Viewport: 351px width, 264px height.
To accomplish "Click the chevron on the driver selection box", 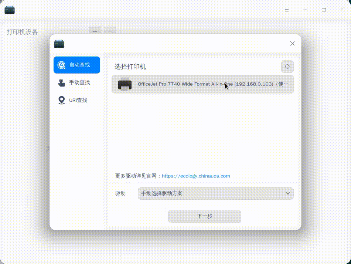I will tap(287, 193).
